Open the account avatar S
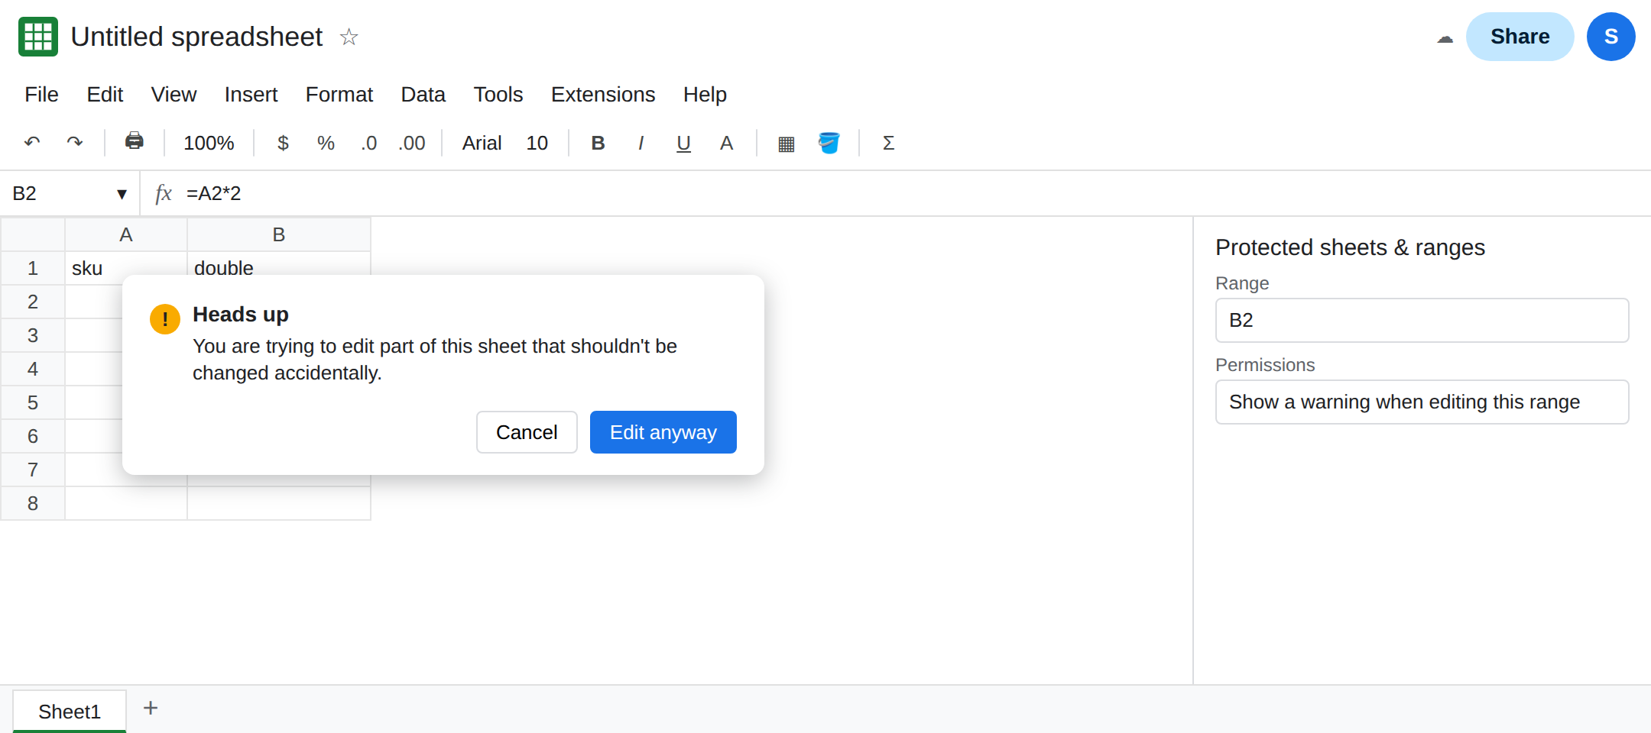This screenshot has width=1651, height=733. tap(1610, 37)
